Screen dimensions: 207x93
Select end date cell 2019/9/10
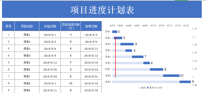[x=91, y=83]
